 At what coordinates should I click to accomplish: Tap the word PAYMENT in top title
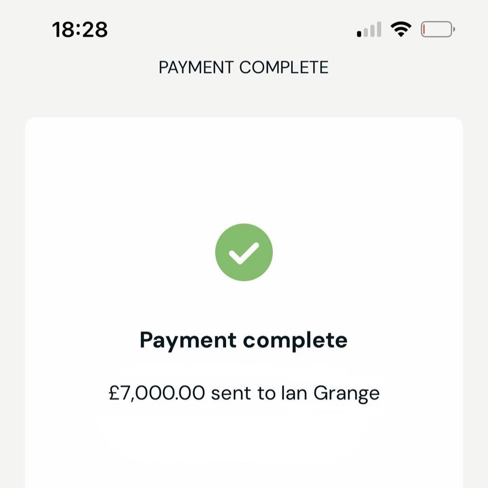click(x=196, y=68)
